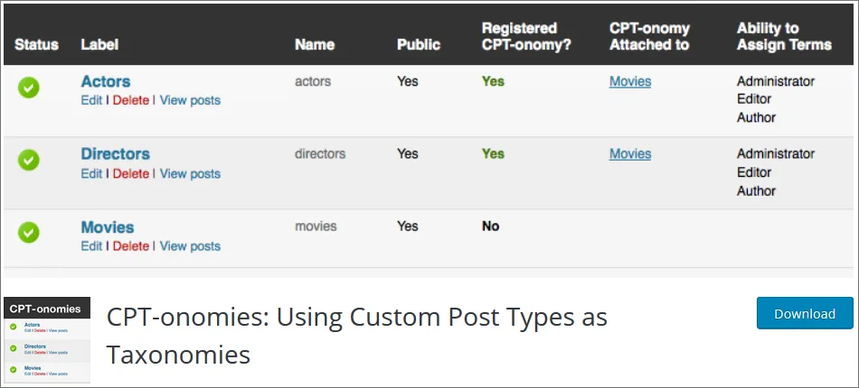Edit the Directors post type
This screenshot has width=859, height=388.
tap(91, 174)
